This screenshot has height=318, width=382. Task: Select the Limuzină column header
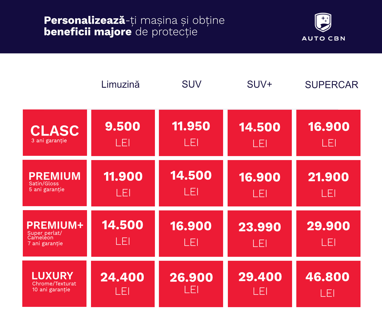tap(120, 85)
